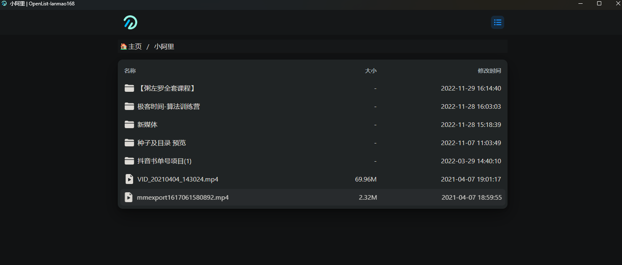The image size is (622, 265).
Task: Click the video file icon of VID_20210404_143024.mp4
Action: click(129, 179)
